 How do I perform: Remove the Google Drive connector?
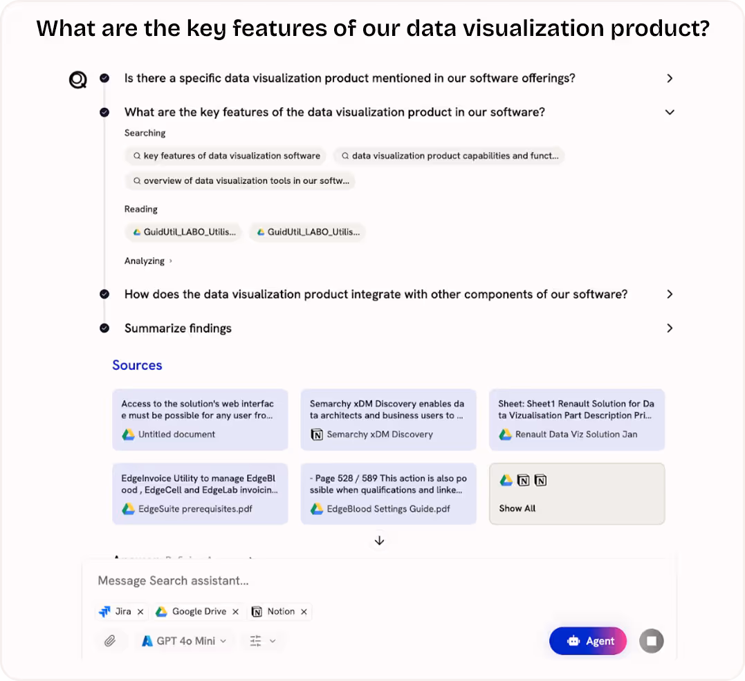coord(236,612)
